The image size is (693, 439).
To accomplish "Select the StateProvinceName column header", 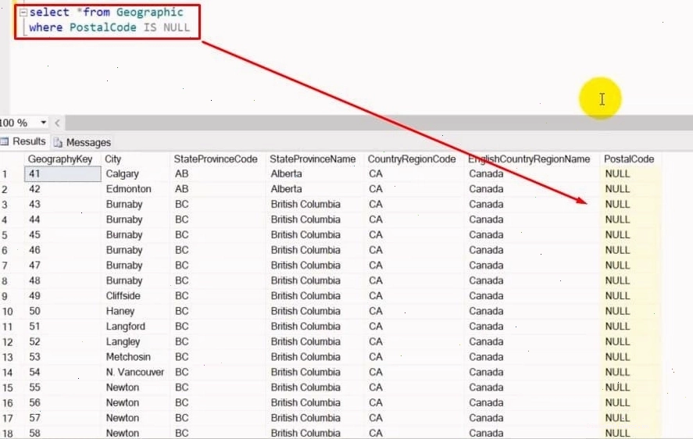I will click(x=313, y=159).
